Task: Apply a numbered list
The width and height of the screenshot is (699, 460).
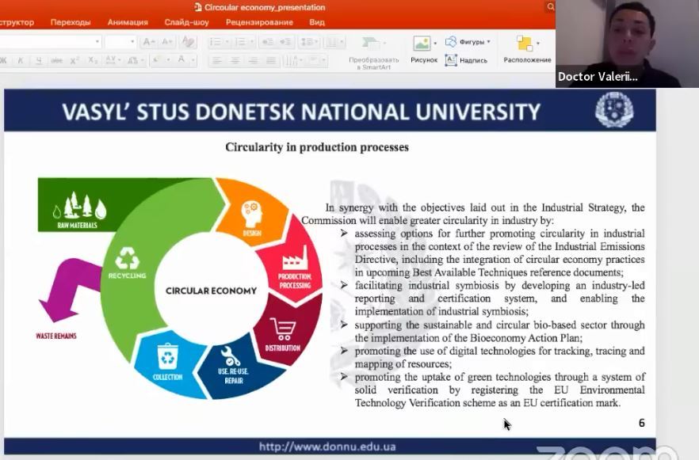Action: (241, 42)
